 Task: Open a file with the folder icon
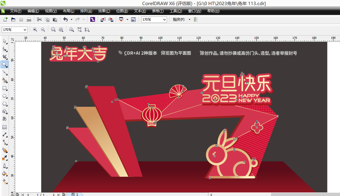click(13, 20)
